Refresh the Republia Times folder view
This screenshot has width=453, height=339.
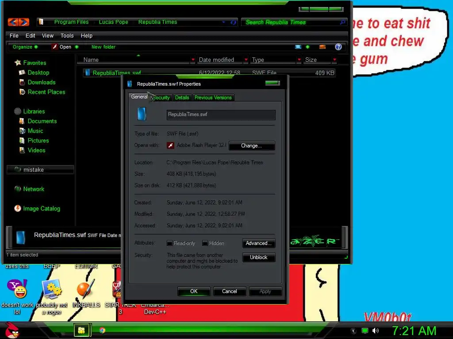(234, 22)
